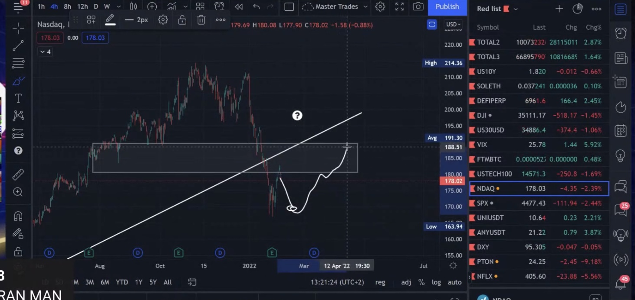Select the brush drawing tool
This screenshot has width=635, height=300.
click(18, 81)
